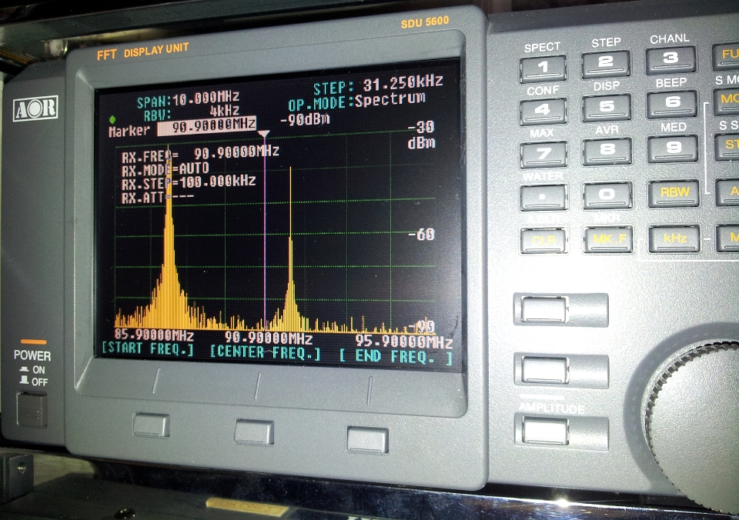The image size is (739, 520).
Task: Select the 3 CHANL key
Action: point(670,59)
